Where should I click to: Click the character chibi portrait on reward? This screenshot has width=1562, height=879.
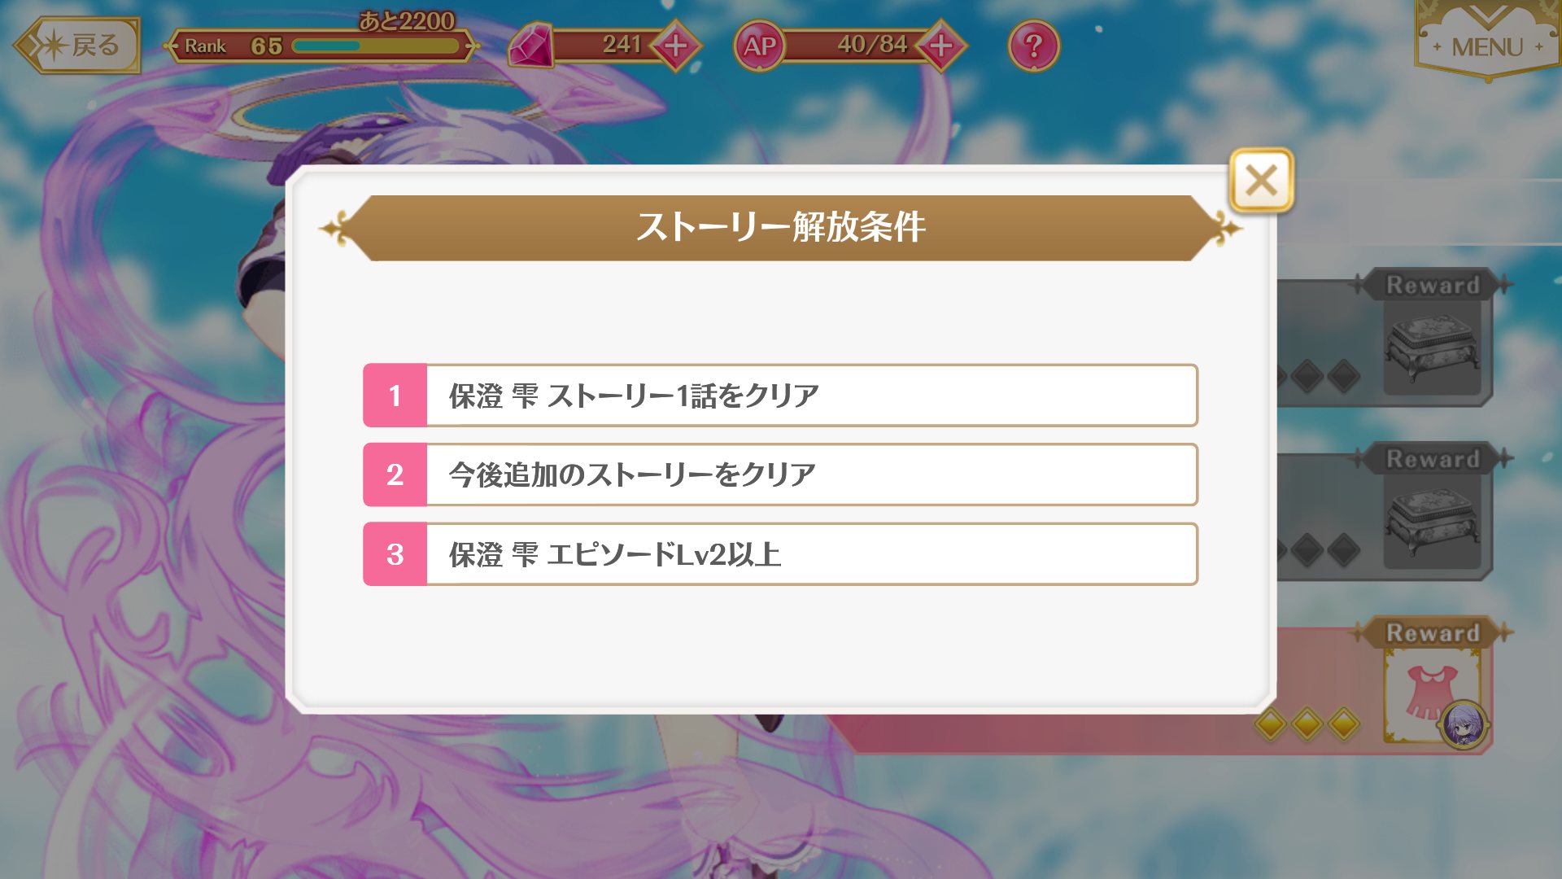click(x=1463, y=723)
